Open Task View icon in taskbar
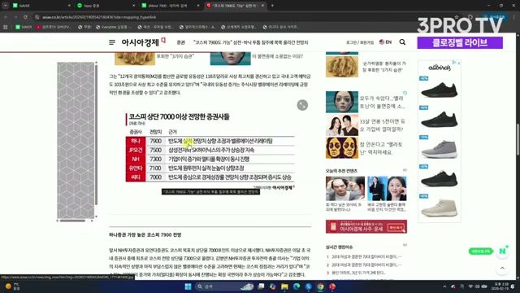Image resolution: width=520 pixels, height=293 pixels. click(261, 286)
